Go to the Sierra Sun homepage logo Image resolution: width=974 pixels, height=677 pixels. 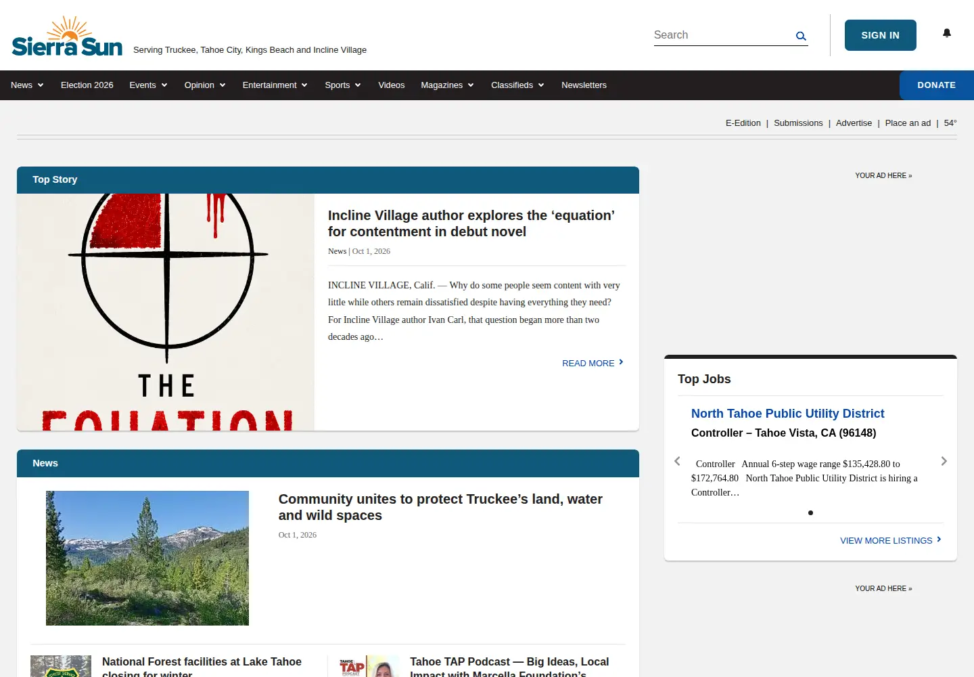[x=68, y=37]
